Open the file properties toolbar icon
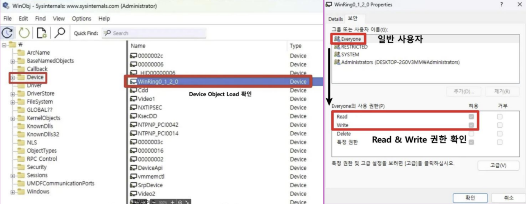 [42, 33]
